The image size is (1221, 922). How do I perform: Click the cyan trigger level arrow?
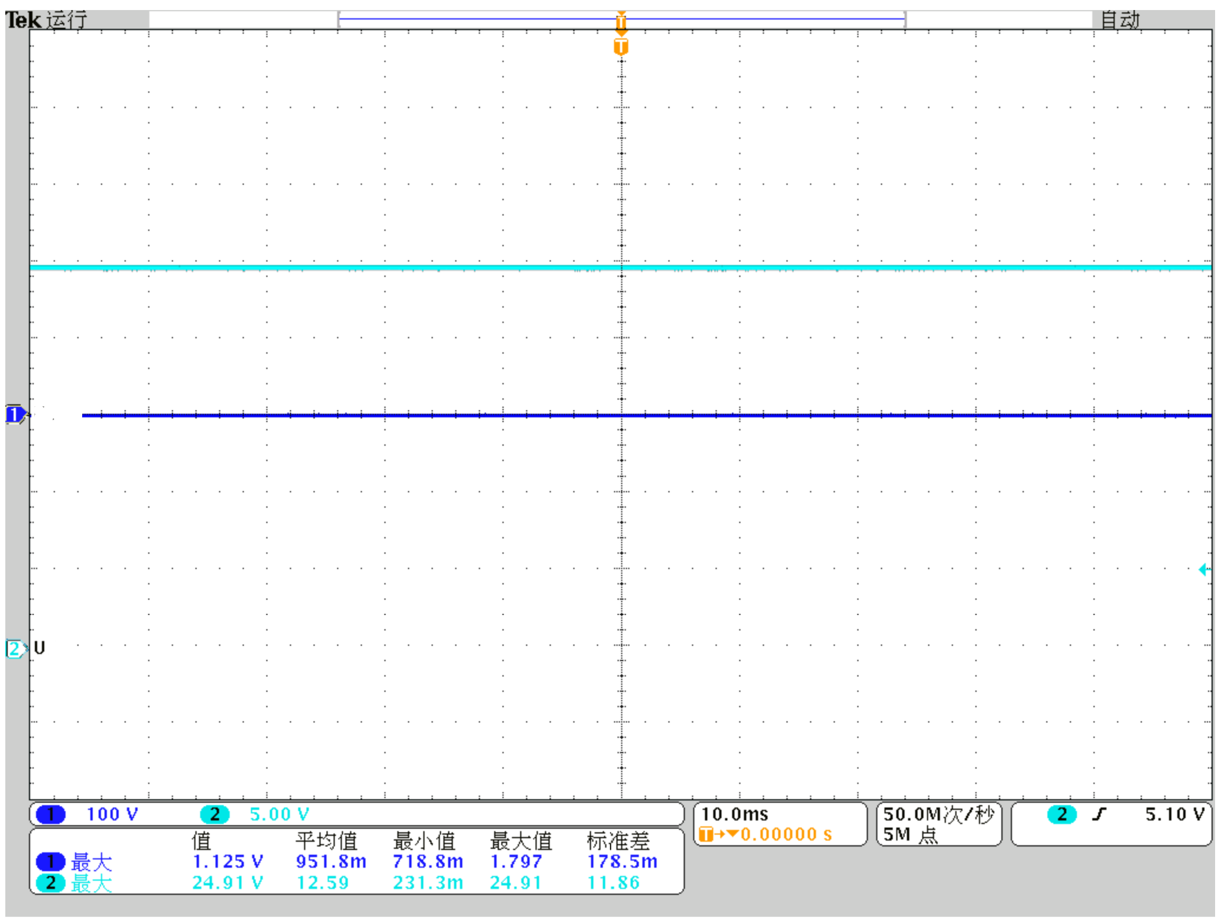[x=1204, y=570]
